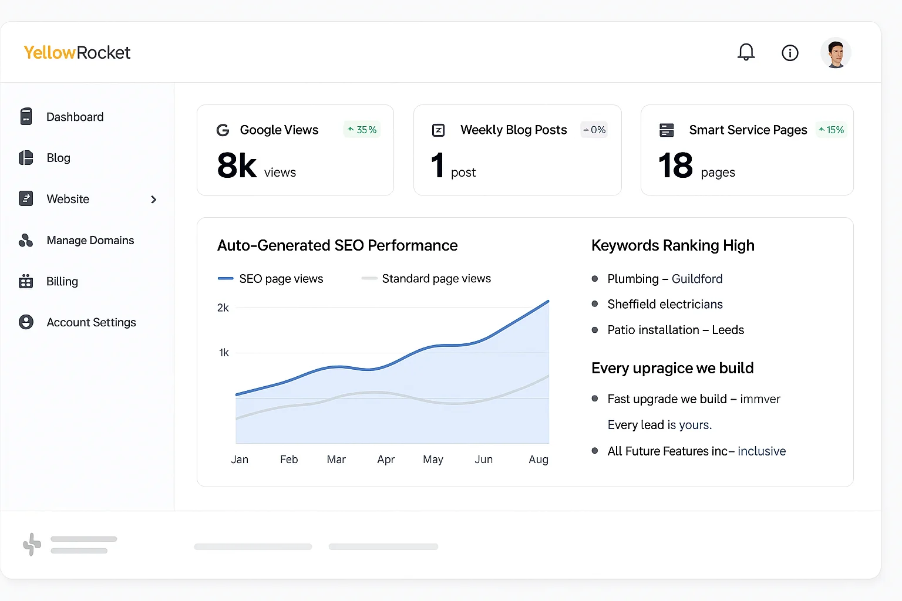
Task: Open the Website menu item
Action: point(68,199)
